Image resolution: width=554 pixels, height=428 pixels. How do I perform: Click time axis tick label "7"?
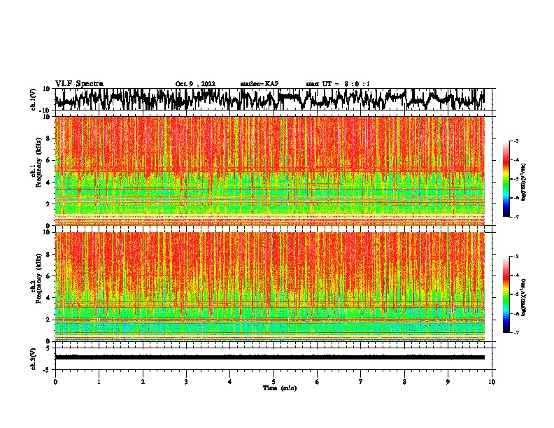pyautogui.click(x=361, y=382)
